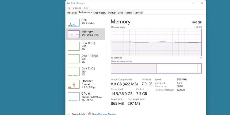This screenshot has width=230, height=115.
Task: Click the '4% 3.52 GHz' text
Action: point(88,23)
